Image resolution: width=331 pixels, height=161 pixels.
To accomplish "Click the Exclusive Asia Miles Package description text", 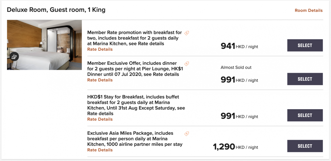I will tap(135, 139).
